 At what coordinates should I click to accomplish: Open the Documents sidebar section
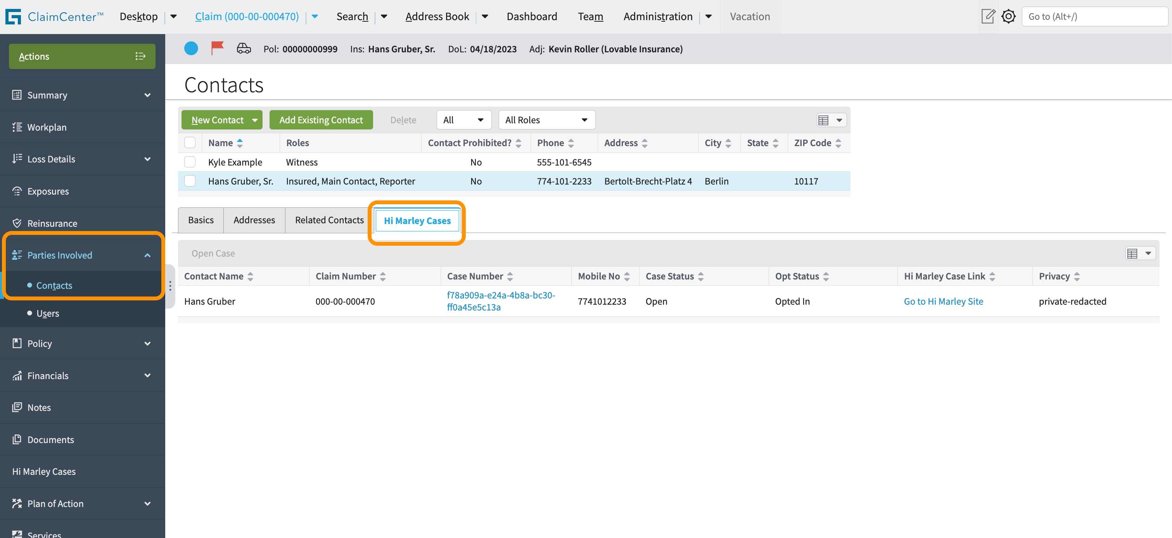point(50,439)
